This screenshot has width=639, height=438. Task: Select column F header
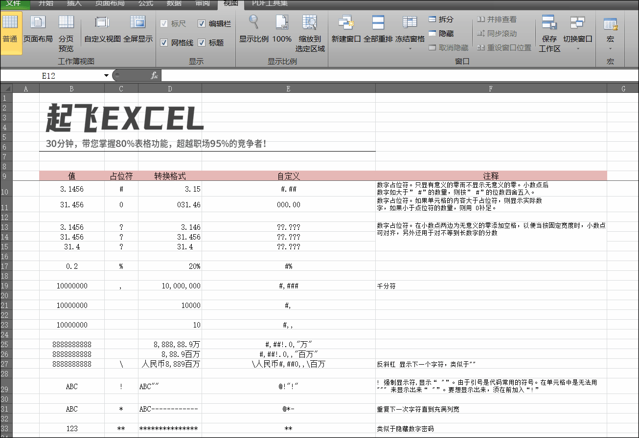[x=491, y=88]
